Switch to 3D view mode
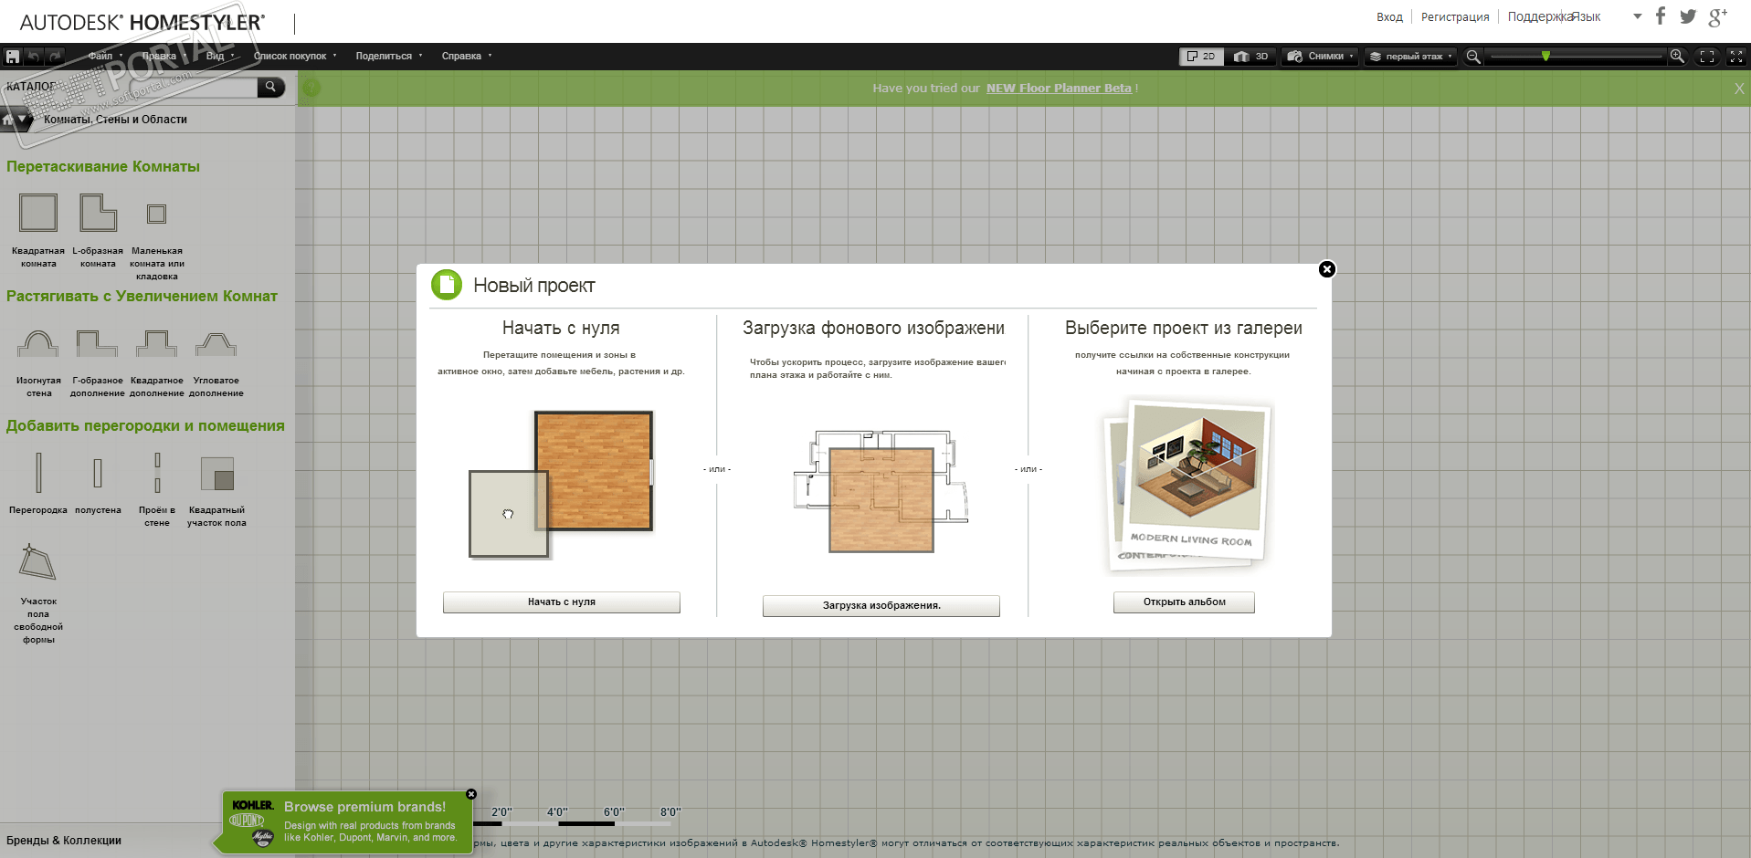 (x=1250, y=57)
